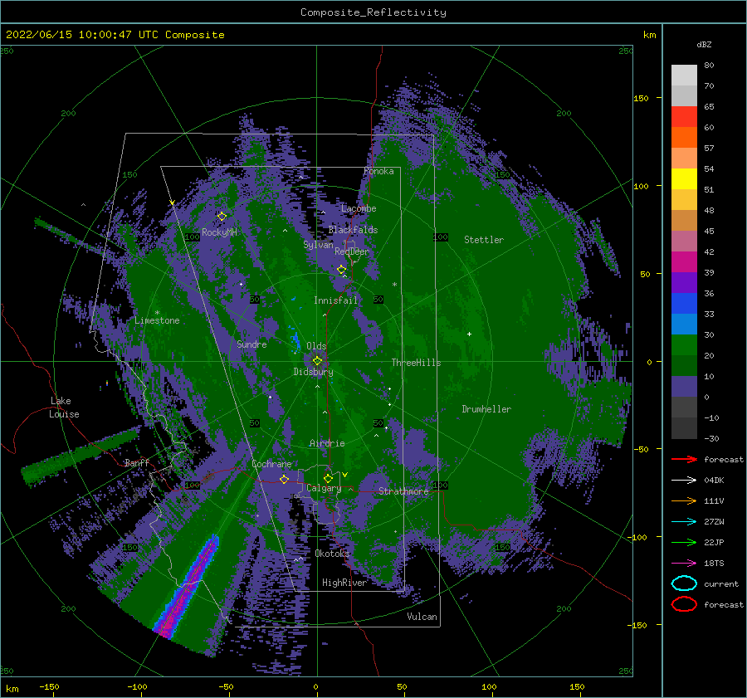Click the yellow diamond marker near Cochrane
Image resolution: width=747 pixels, height=698 pixels.
click(x=285, y=479)
